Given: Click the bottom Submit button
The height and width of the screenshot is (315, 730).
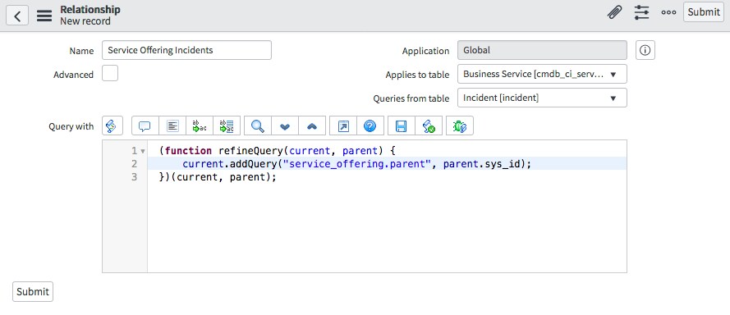Looking at the screenshot, I should click(33, 292).
